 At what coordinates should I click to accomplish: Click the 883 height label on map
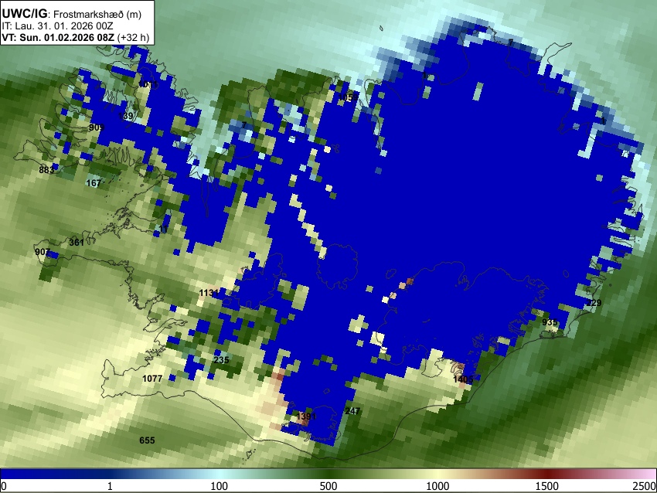coord(46,170)
